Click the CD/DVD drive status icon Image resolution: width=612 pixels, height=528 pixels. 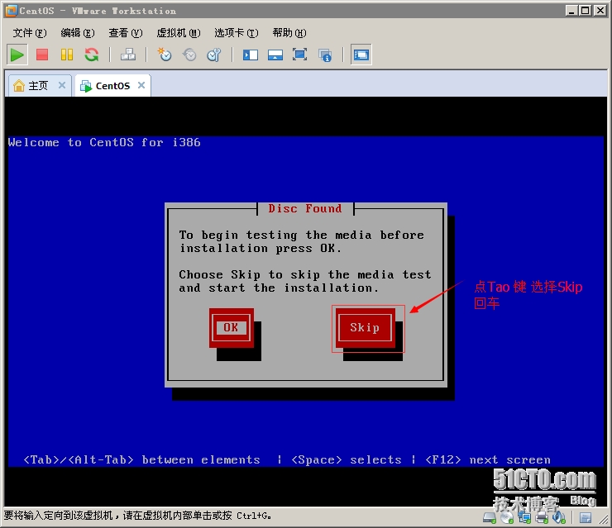point(507,518)
